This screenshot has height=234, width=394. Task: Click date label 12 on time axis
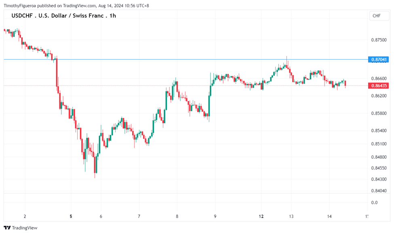[261, 217]
